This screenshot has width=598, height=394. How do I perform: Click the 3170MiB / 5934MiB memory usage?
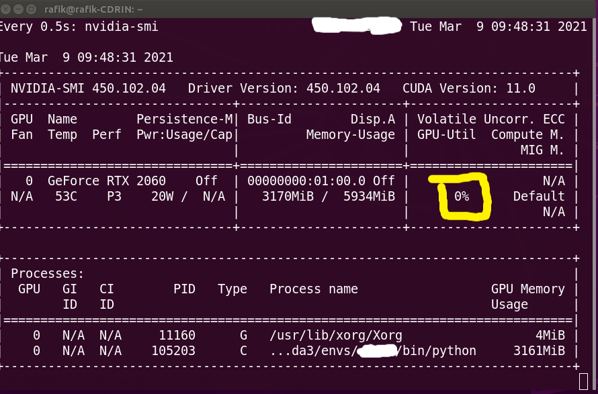[x=321, y=197]
